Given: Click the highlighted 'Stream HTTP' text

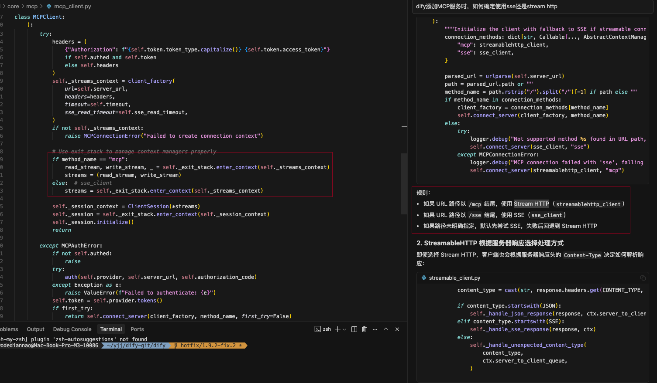Looking at the screenshot, I should 531,204.
